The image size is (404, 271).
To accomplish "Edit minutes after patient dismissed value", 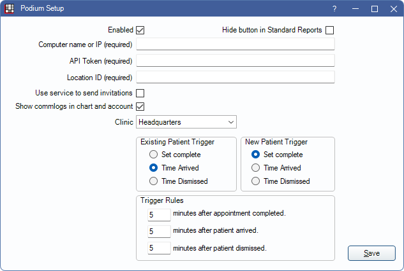I will tap(159, 248).
